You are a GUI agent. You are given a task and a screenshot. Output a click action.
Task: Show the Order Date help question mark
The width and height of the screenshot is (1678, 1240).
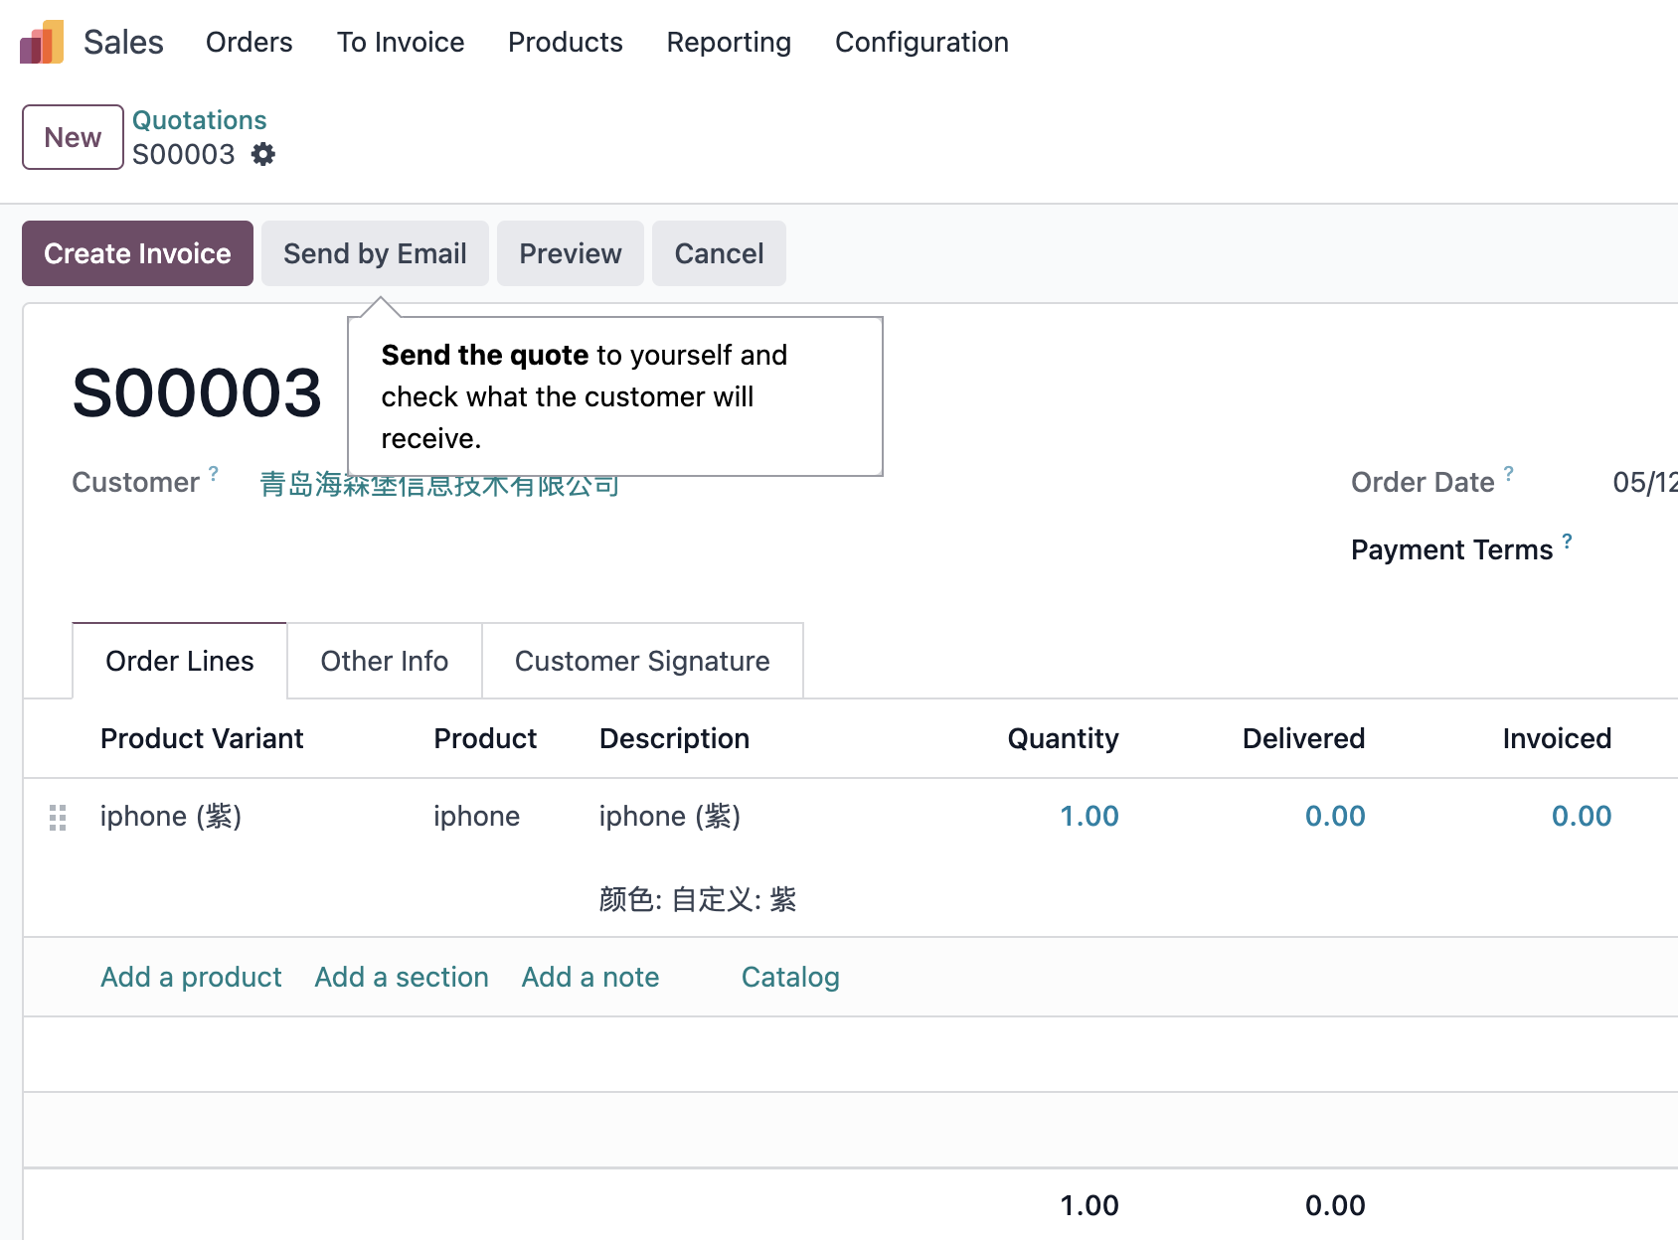(1509, 473)
